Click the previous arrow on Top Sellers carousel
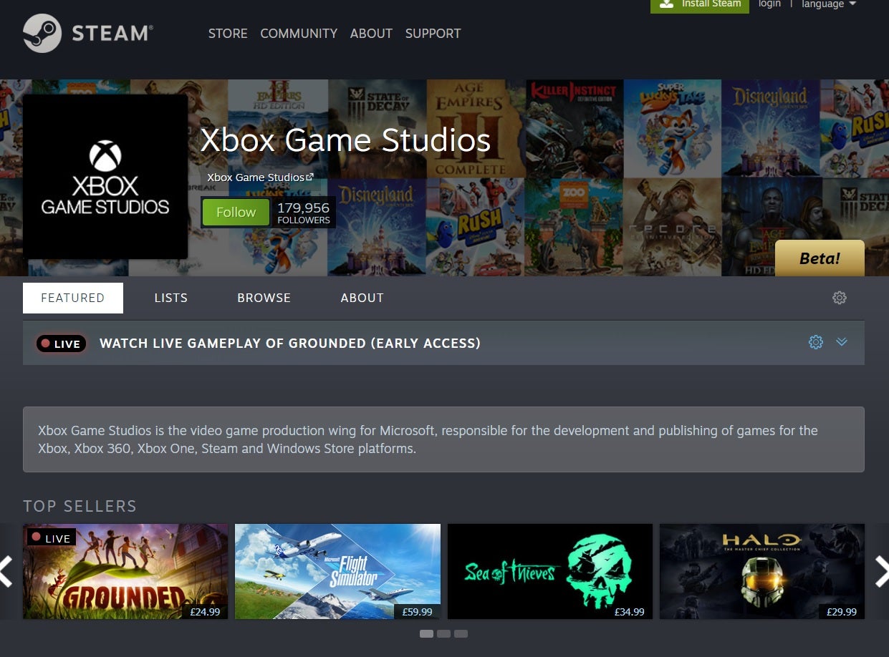889x657 pixels. click(x=6, y=572)
